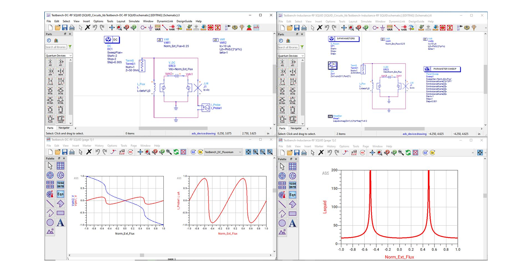Click delete X icon in DC-RF schematic toolbar
Viewport: 532px width, 272px height.
click(88, 28)
